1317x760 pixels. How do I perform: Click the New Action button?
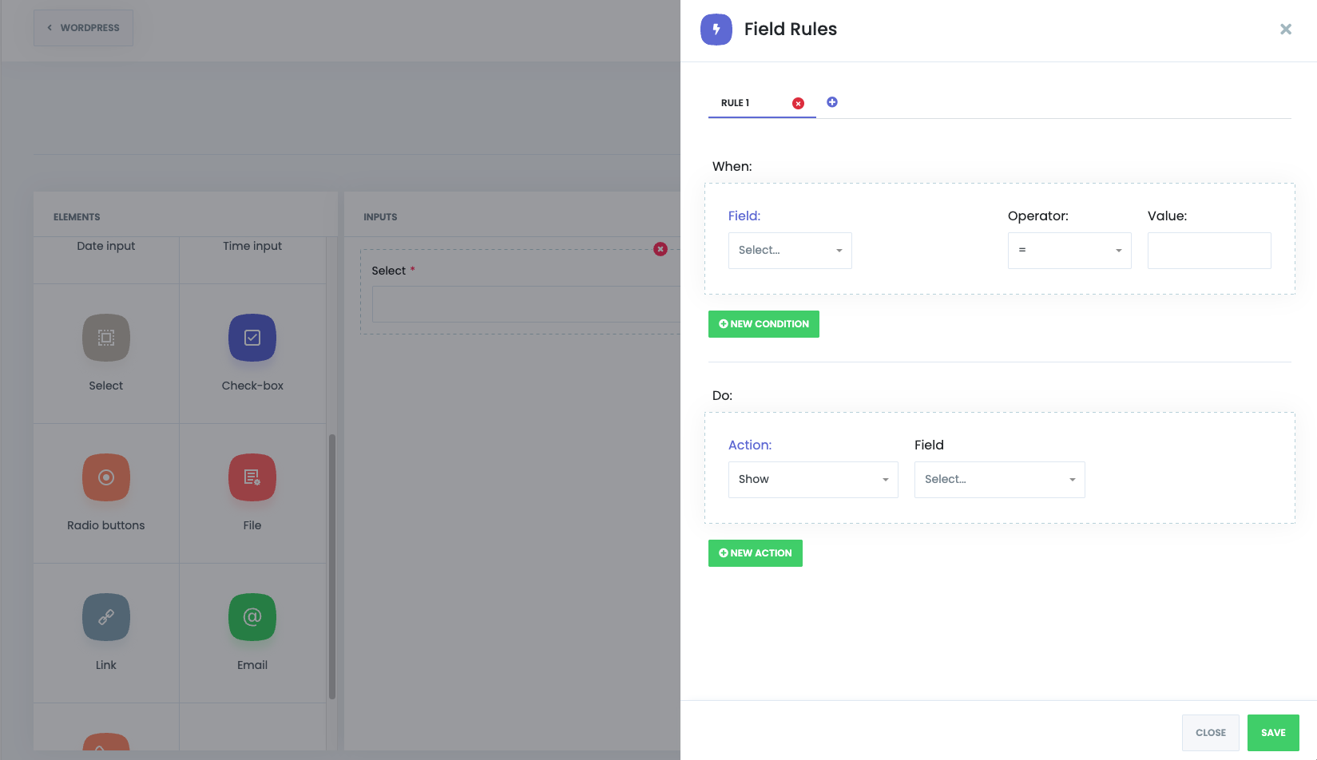click(x=755, y=553)
